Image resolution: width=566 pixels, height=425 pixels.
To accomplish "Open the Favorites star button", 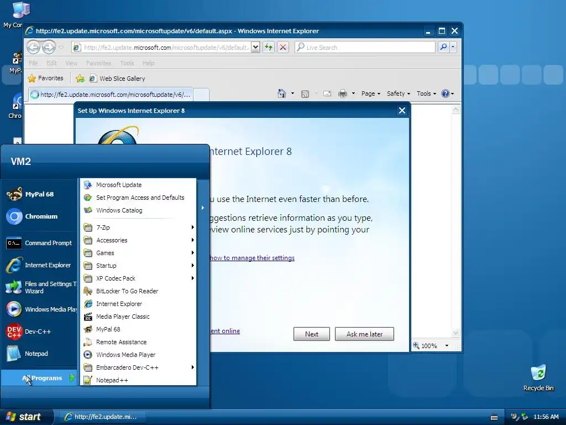I will click(46, 78).
